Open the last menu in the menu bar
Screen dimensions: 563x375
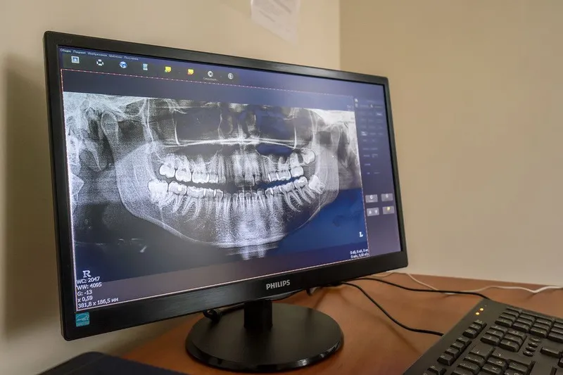(131, 56)
